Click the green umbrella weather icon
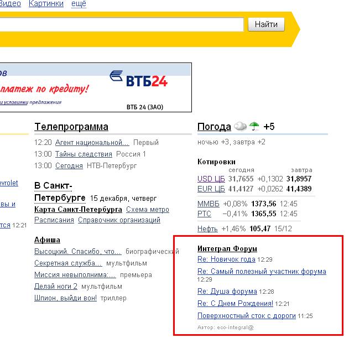Viewport: 349px width, 338px height. click(x=254, y=127)
